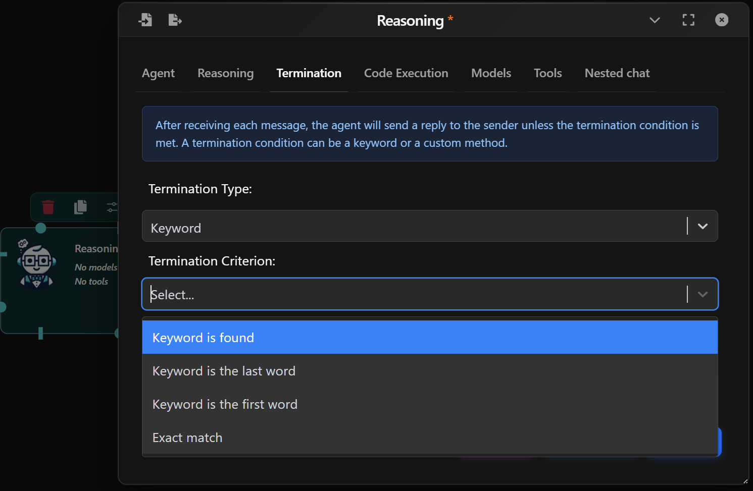Switch to the Code Execution tab
753x491 pixels.
click(406, 73)
